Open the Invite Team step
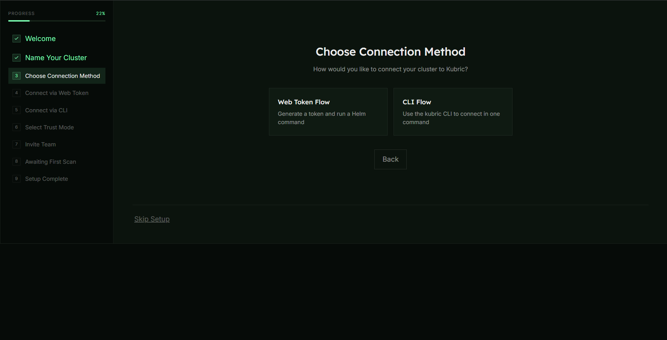The image size is (667, 340). (x=57, y=144)
